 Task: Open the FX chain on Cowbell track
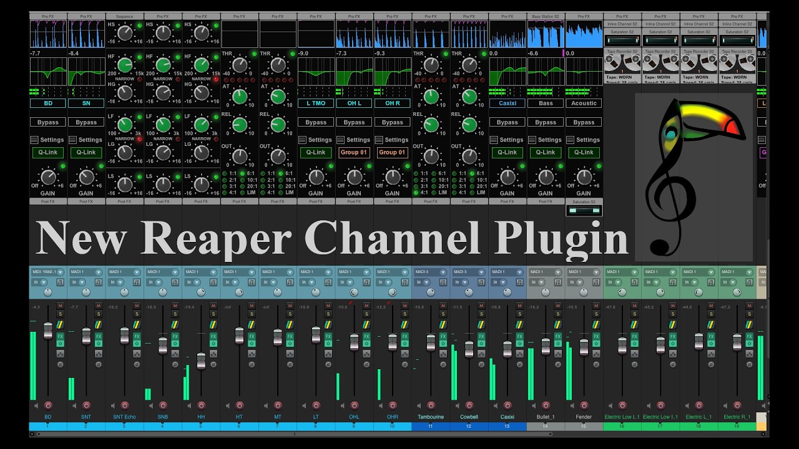[x=481, y=336]
